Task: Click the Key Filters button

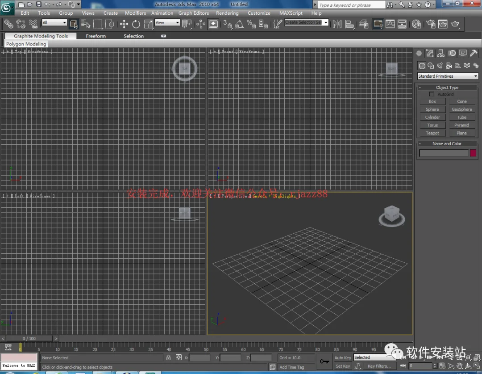Action: coord(379,366)
